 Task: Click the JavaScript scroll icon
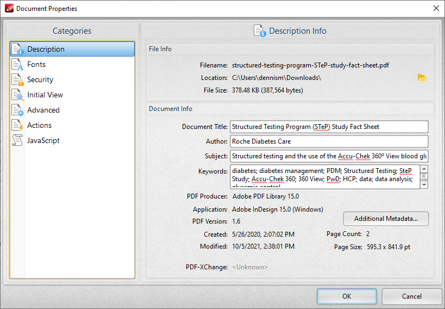(17, 140)
